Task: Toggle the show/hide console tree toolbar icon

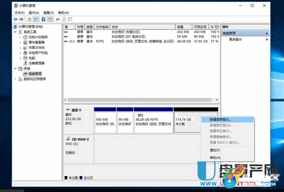Action: [36, 19]
